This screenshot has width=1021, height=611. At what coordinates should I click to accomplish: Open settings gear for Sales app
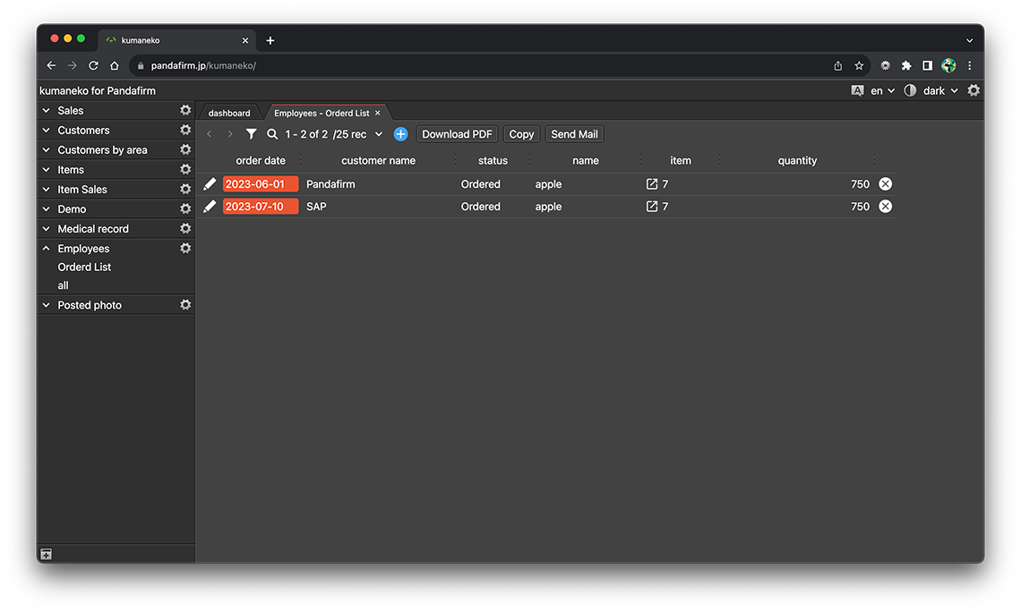pyautogui.click(x=185, y=110)
